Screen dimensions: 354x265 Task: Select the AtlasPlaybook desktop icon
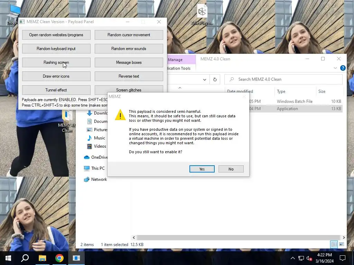coord(202,14)
